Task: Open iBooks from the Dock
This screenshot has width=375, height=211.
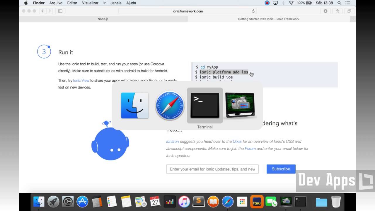Action: tap(213, 202)
